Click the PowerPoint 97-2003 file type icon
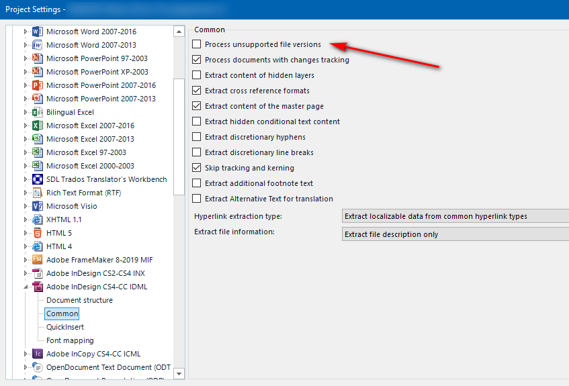Image resolution: width=569 pixels, height=386 pixels. pyautogui.click(x=38, y=58)
